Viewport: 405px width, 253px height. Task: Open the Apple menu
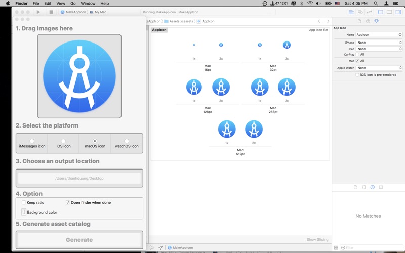click(x=8, y=3)
